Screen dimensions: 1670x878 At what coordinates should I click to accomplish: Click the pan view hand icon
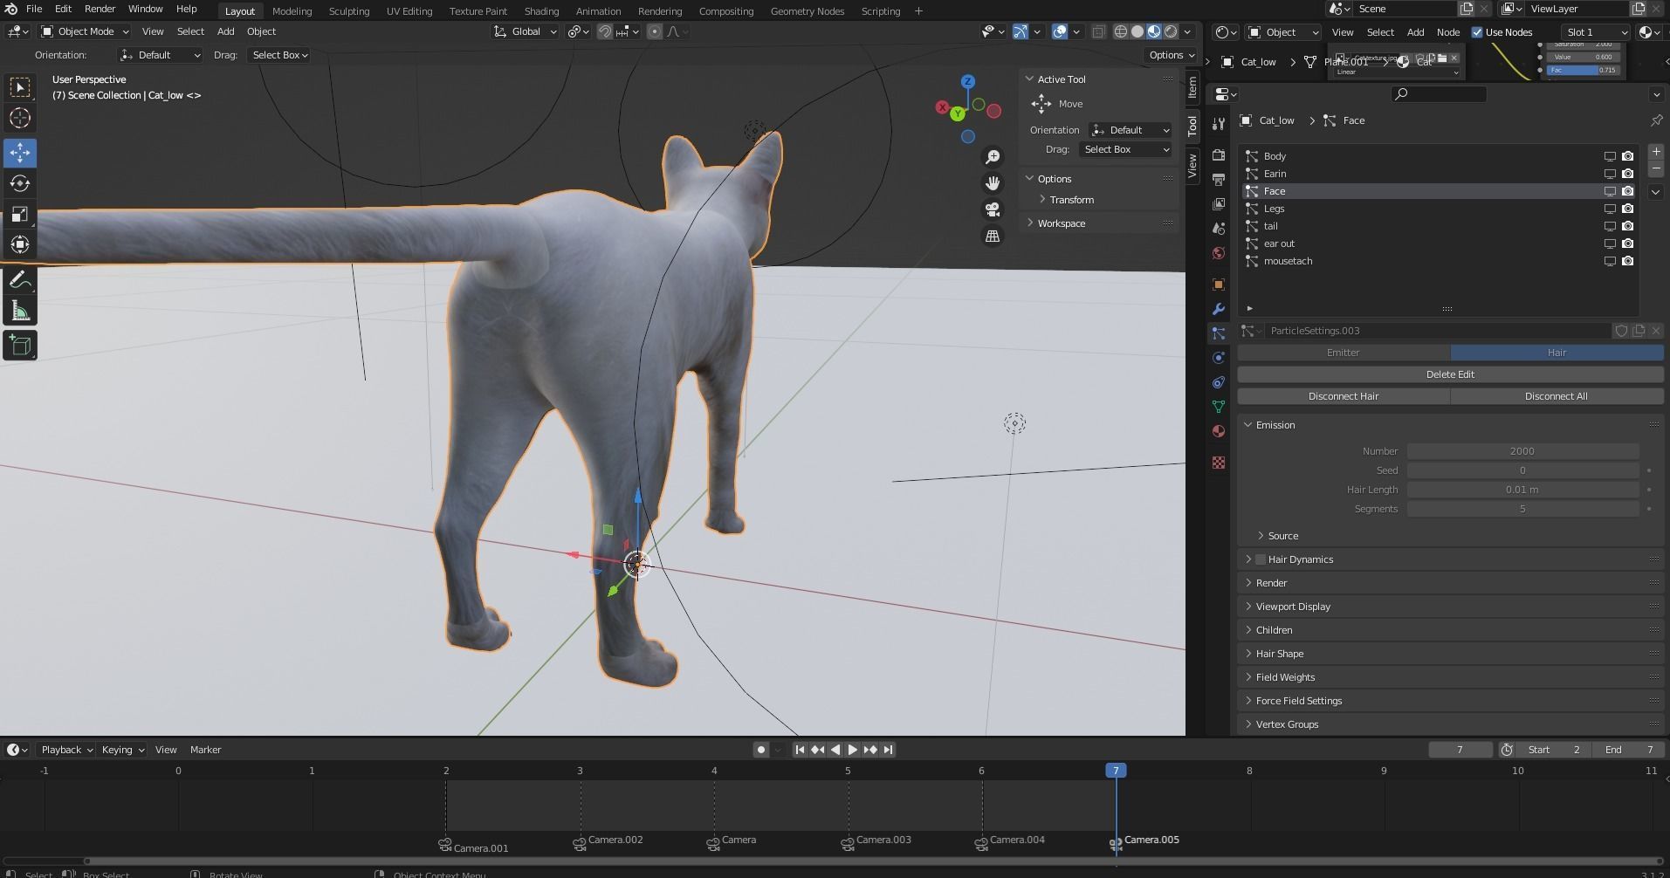coord(993,183)
